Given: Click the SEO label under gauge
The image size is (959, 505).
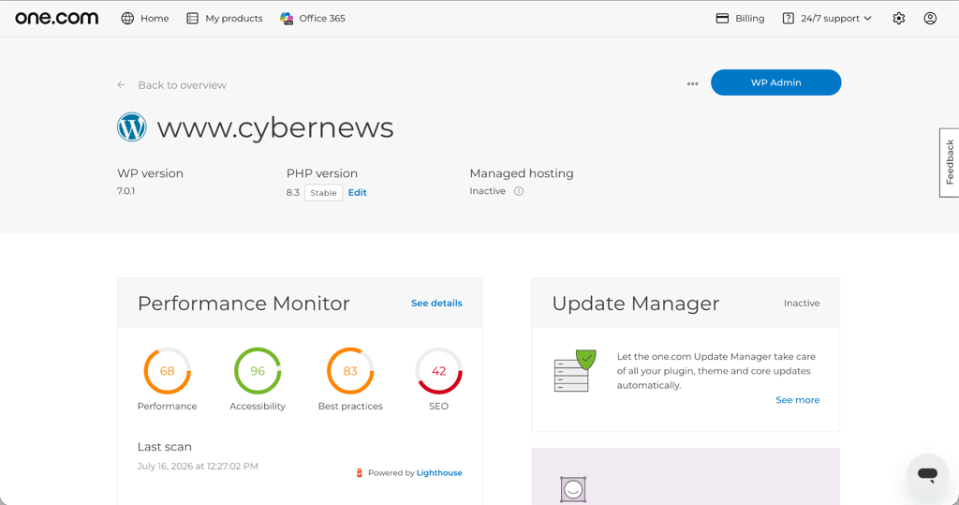Looking at the screenshot, I should click(x=438, y=406).
